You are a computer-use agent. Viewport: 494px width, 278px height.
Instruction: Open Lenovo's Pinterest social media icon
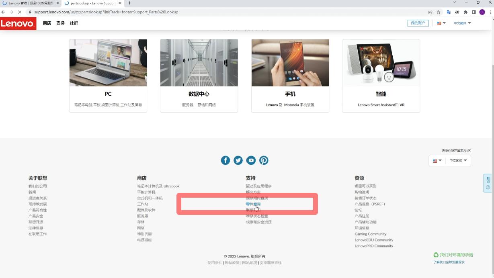pos(264,160)
